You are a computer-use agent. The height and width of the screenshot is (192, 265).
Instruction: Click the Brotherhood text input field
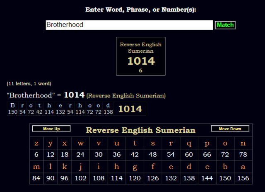129,25
